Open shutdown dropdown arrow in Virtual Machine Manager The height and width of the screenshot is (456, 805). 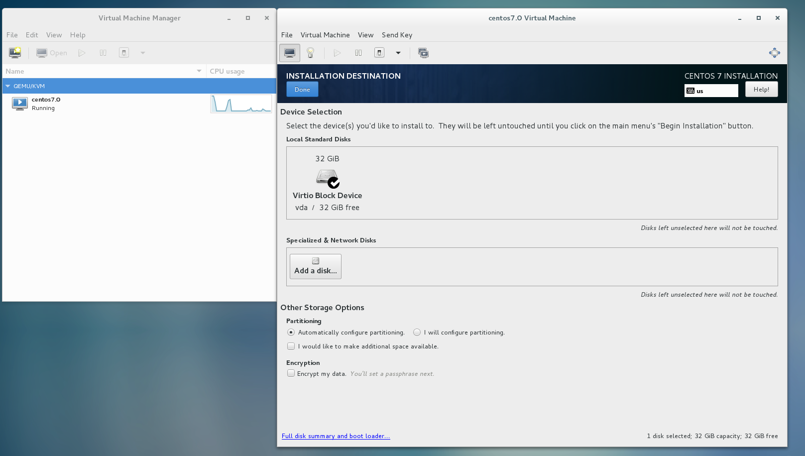click(x=143, y=53)
